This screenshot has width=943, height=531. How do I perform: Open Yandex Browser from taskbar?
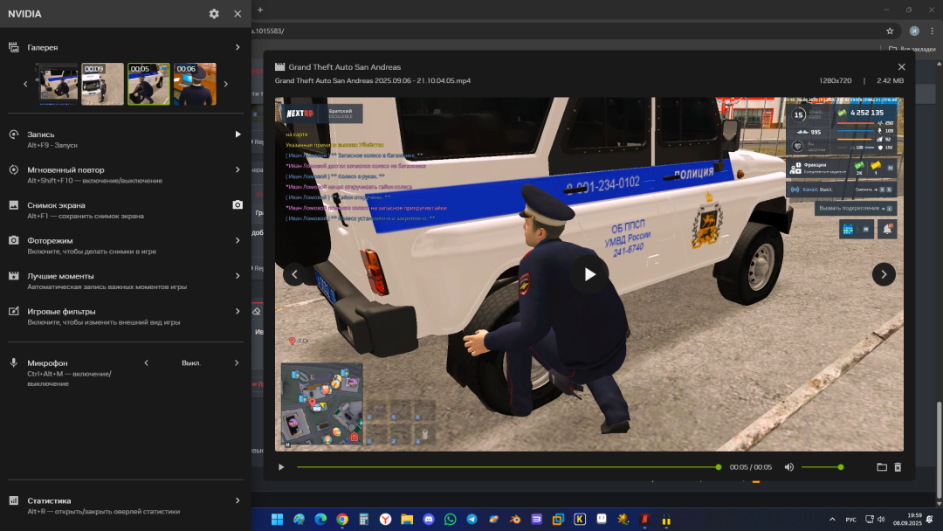[386, 519]
